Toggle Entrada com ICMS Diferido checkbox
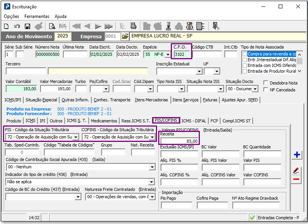This screenshot has height=224, width=308. point(245,66)
